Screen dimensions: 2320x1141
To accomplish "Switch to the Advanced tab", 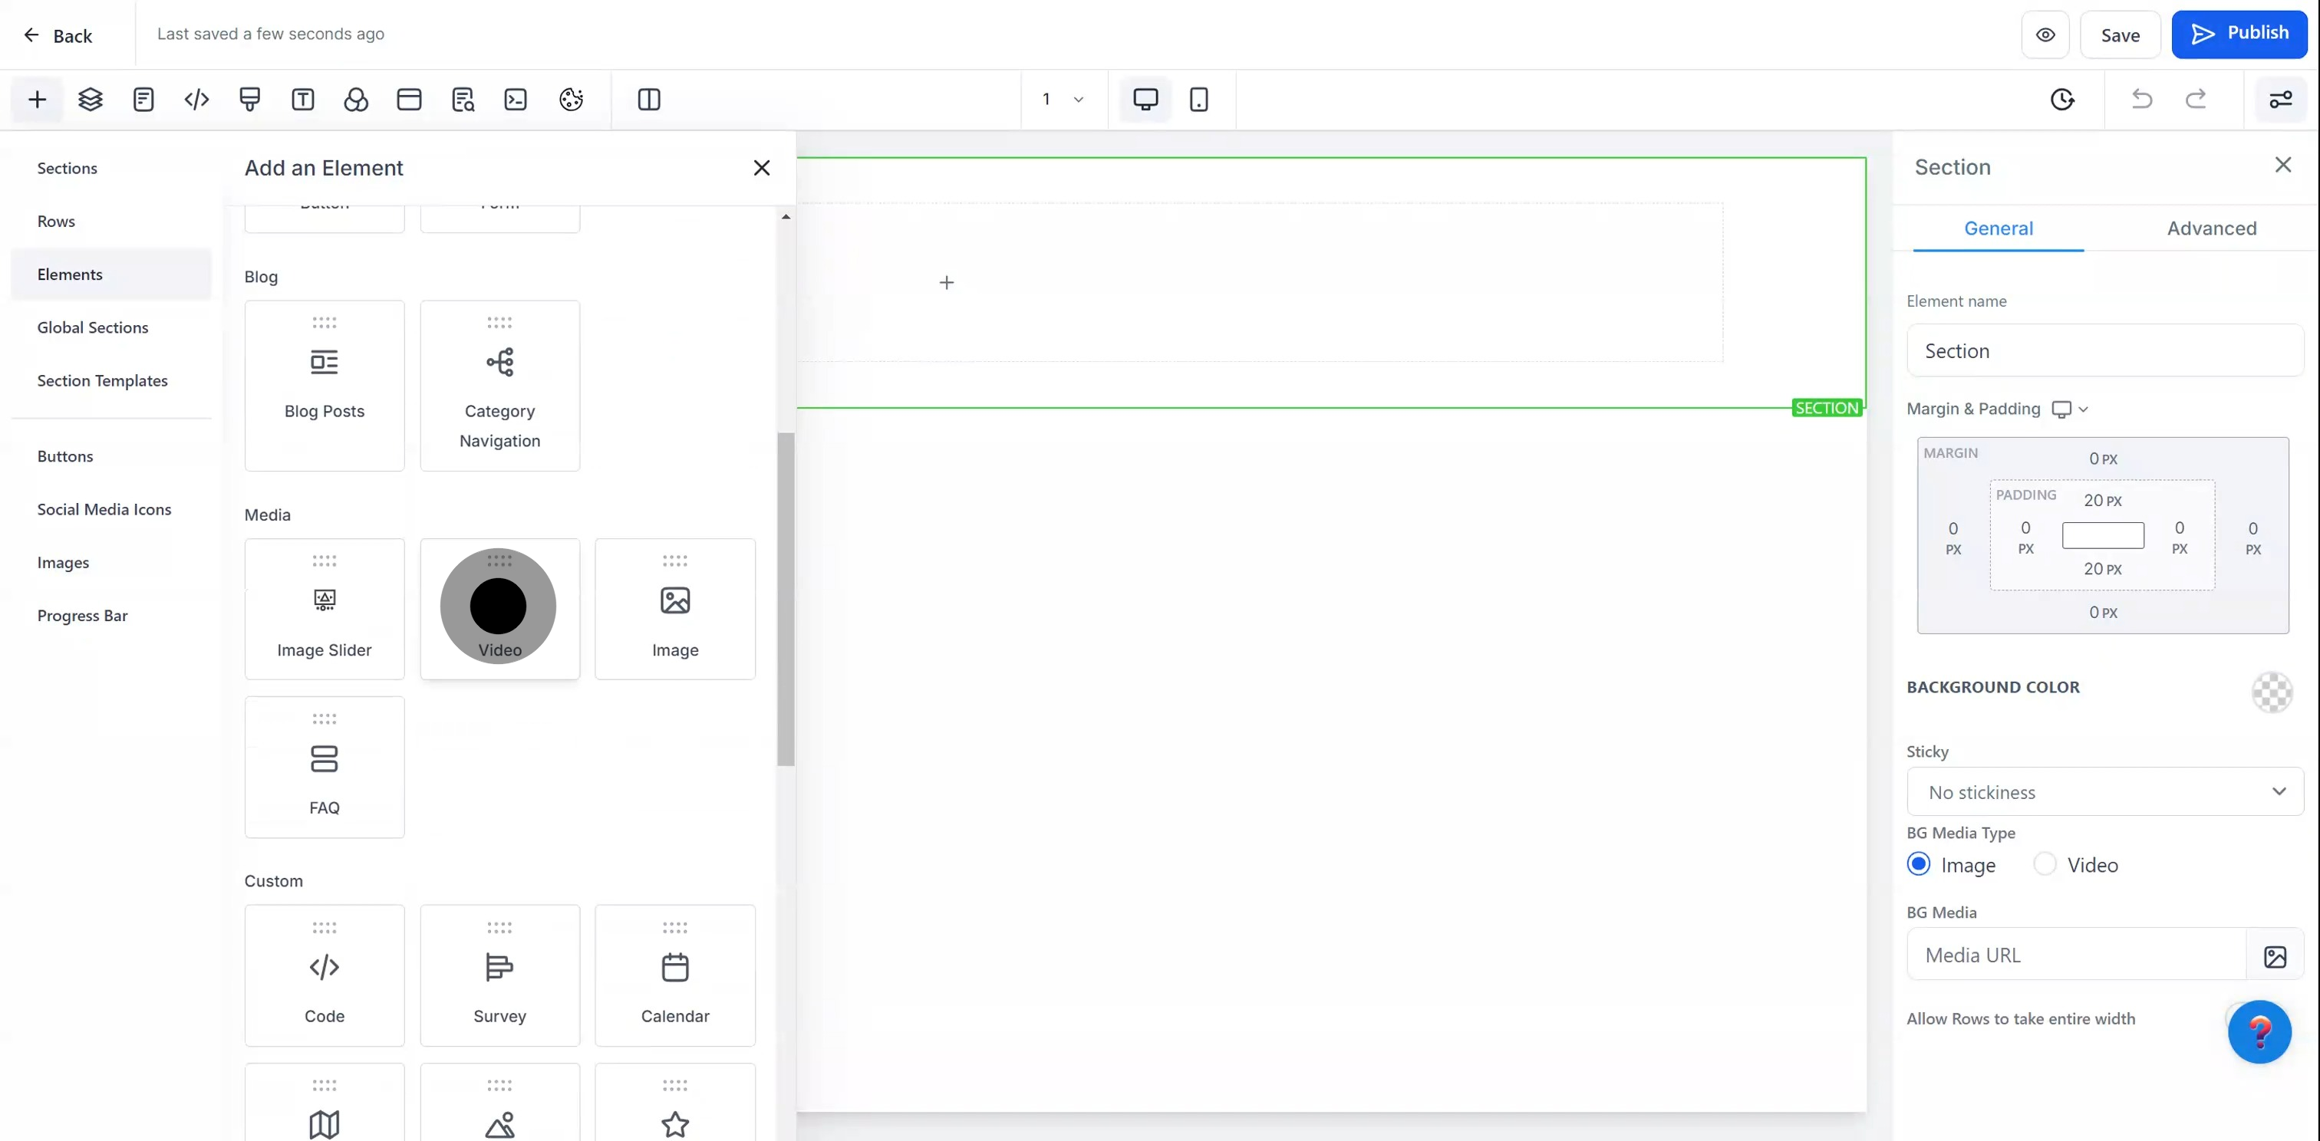I will click(2211, 229).
